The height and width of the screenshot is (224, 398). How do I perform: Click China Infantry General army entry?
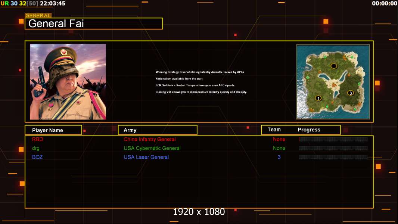[x=149, y=139]
